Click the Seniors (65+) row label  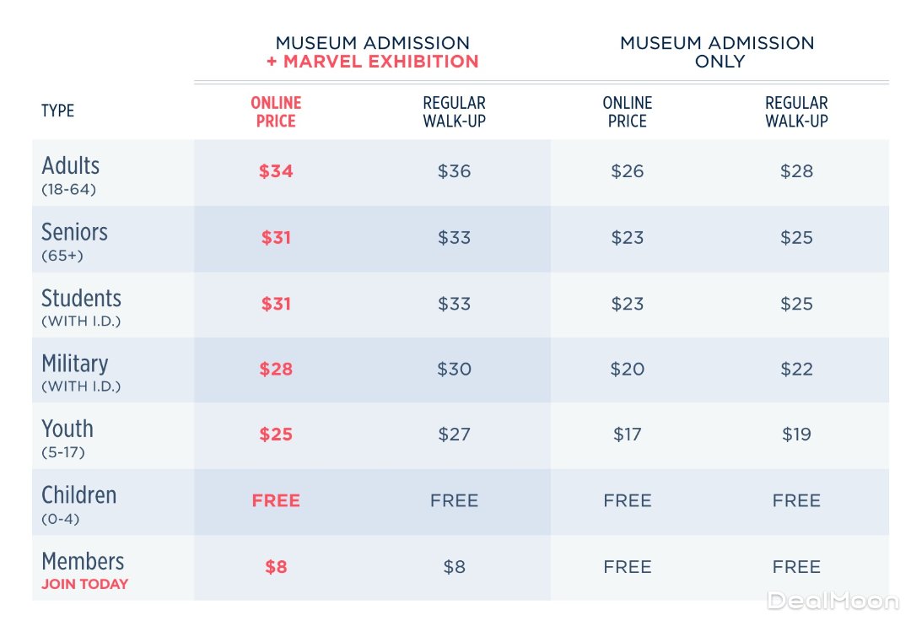75,240
